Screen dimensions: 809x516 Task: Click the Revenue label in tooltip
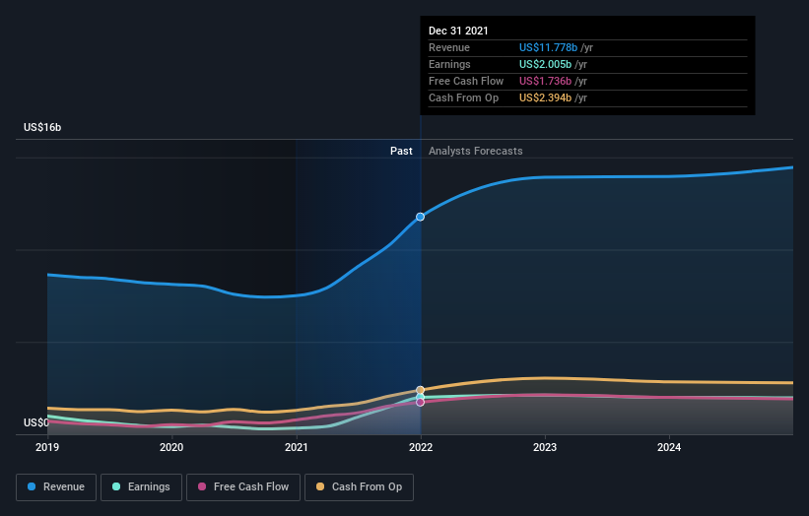coord(449,47)
